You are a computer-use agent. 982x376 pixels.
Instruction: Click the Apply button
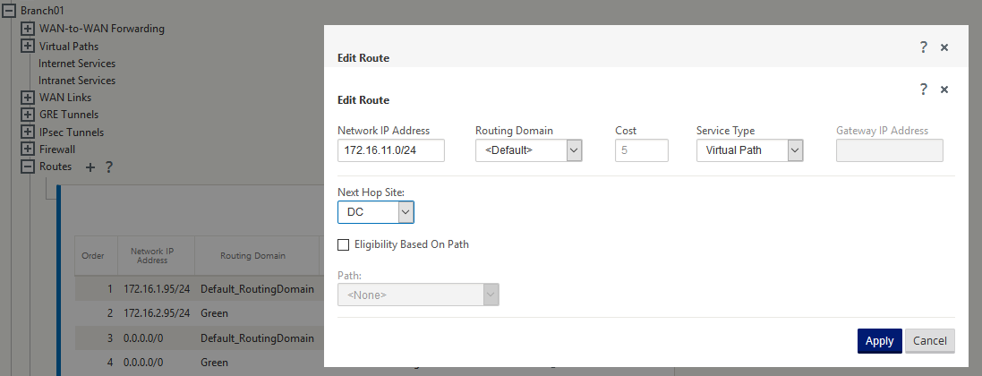click(879, 341)
